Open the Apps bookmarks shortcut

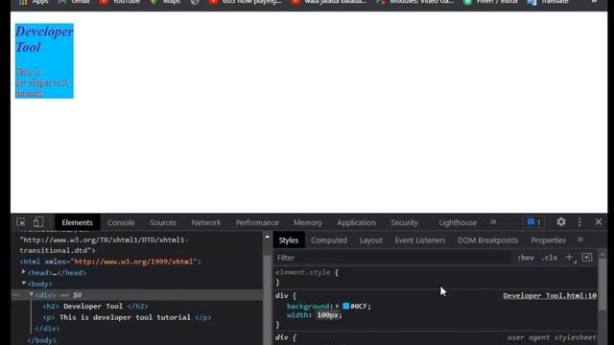point(34,2)
